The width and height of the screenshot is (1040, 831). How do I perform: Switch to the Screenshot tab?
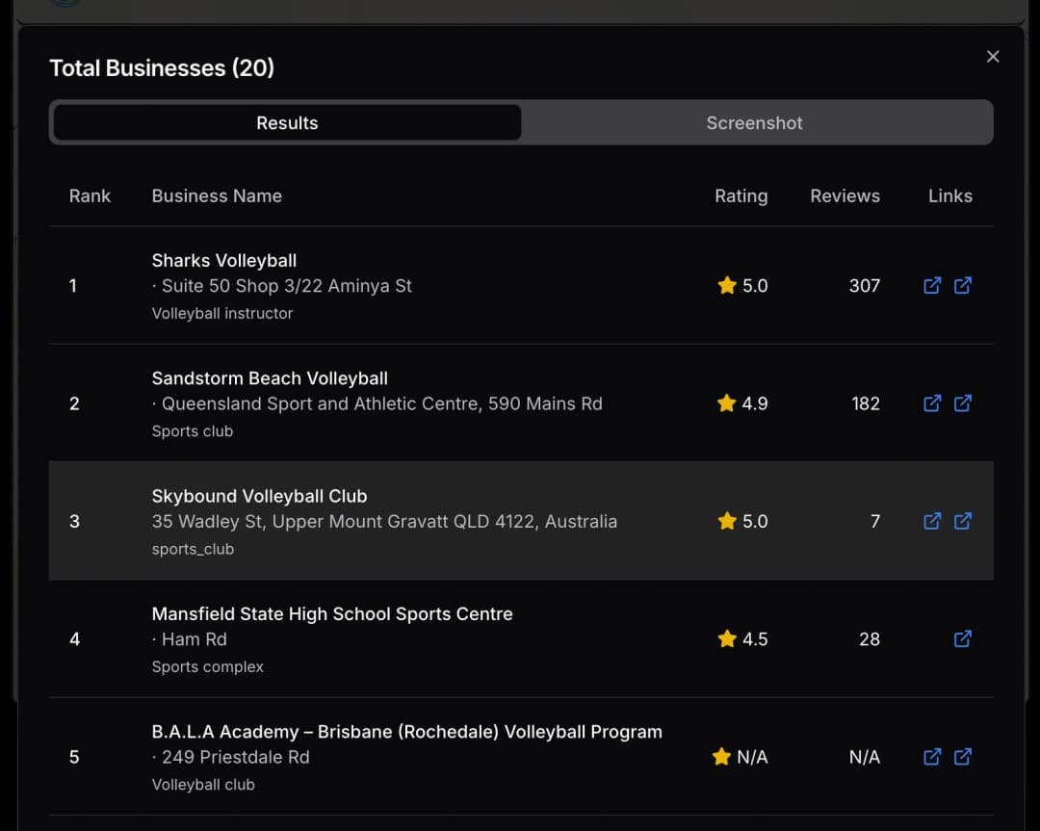[754, 122]
